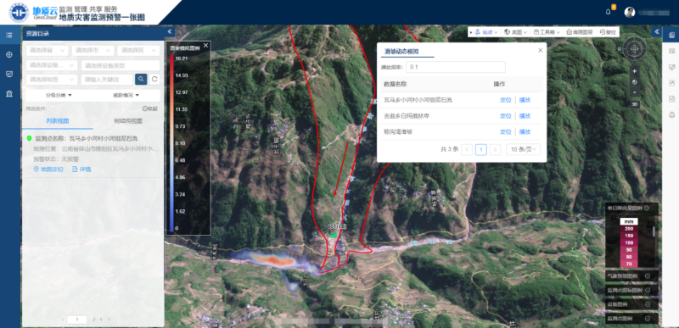The image size is (679, 328).
Task: Click the reset refresh icon beside search
Action: tap(155, 79)
